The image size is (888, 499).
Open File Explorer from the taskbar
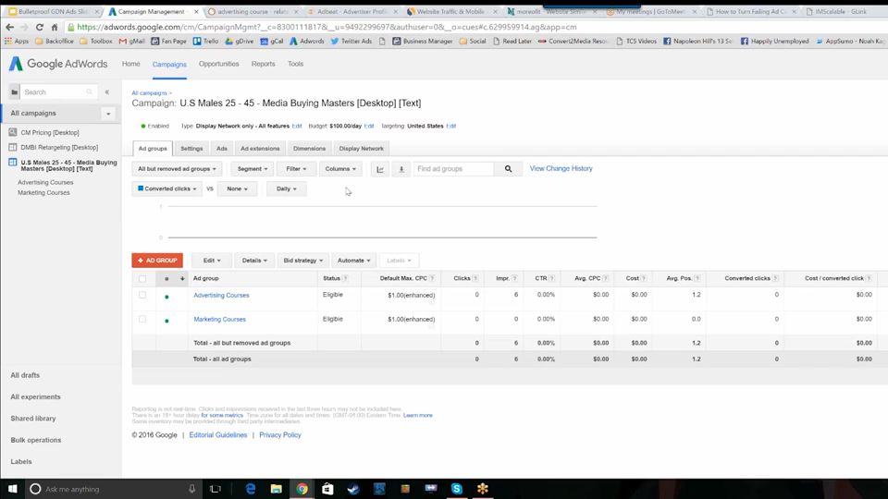276,489
